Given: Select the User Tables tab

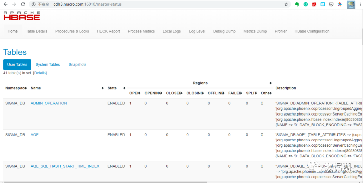Looking at the screenshot, I should (x=17, y=65).
